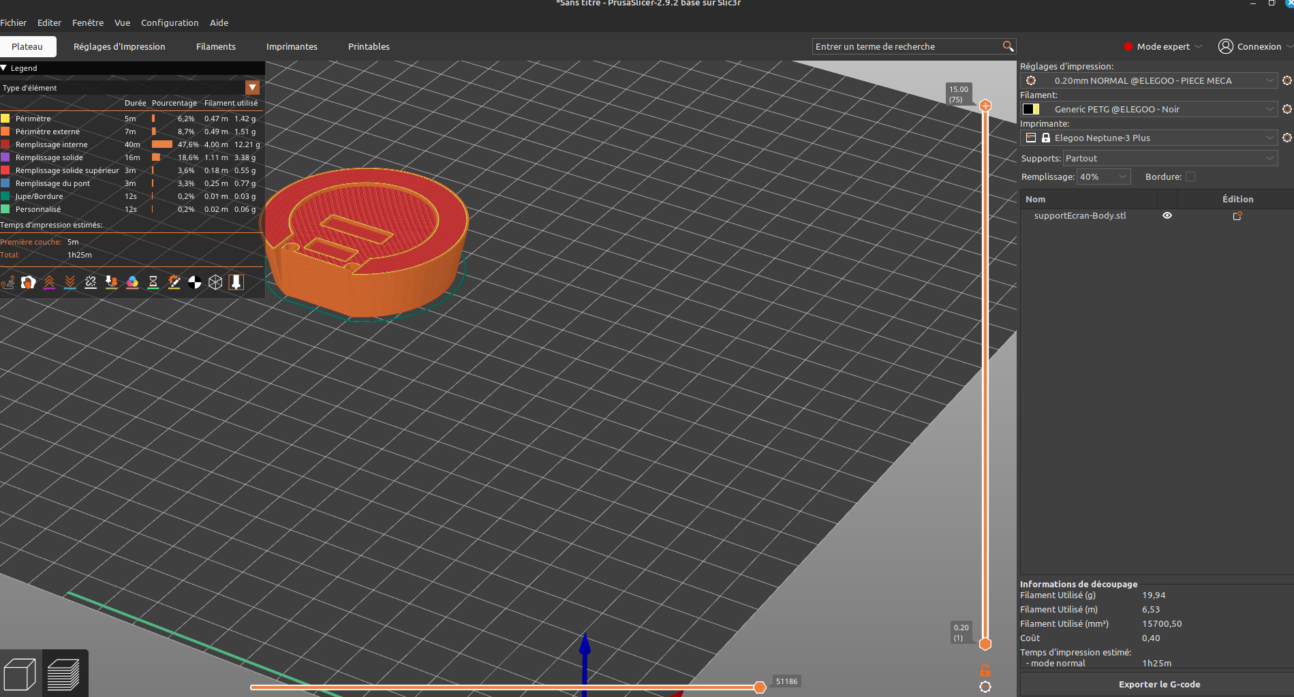Click Exporter le G-code button

1158,684
